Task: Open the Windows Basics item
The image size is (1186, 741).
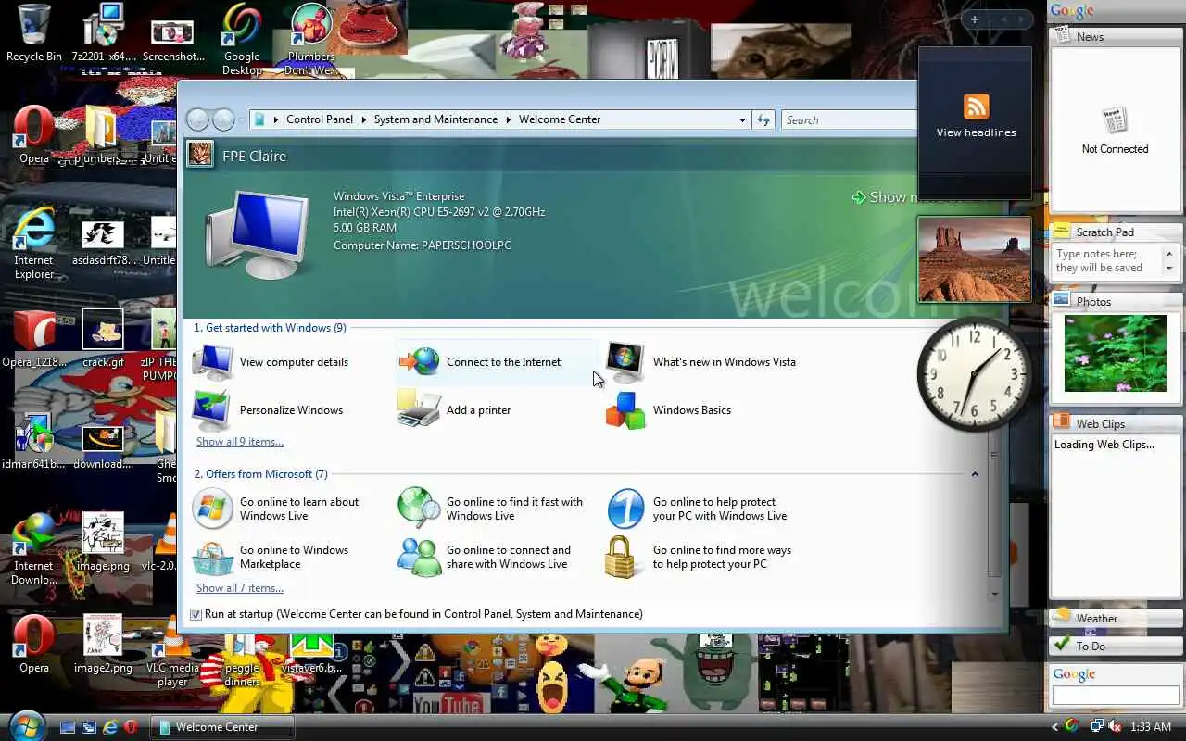Action: pyautogui.click(x=669, y=410)
